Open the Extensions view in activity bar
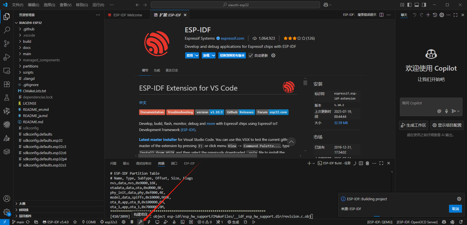This screenshot has width=467, height=225. (x=7, y=84)
